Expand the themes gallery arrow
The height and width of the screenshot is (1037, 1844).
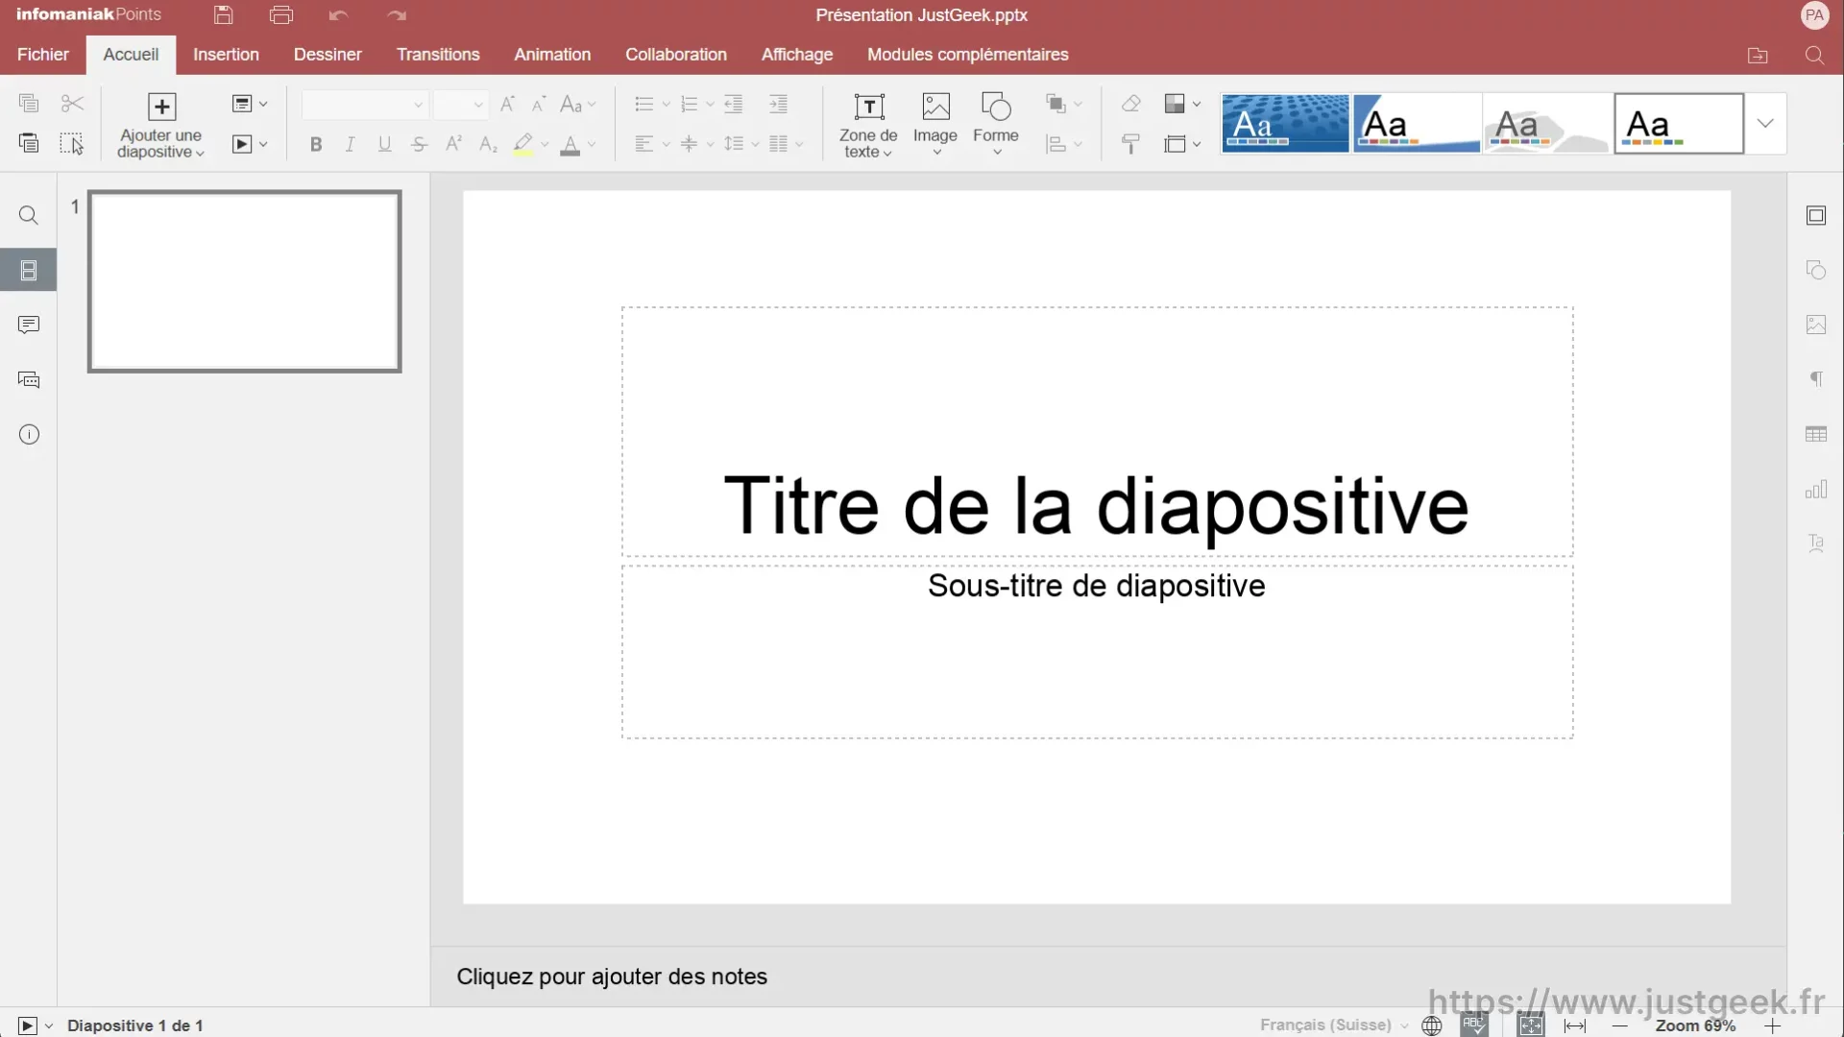click(1765, 123)
